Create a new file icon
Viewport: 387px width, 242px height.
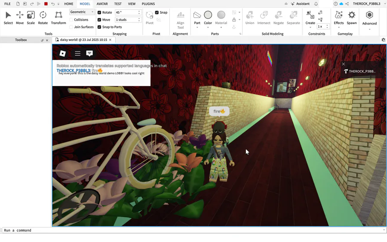pyautogui.click(x=18, y=4)
